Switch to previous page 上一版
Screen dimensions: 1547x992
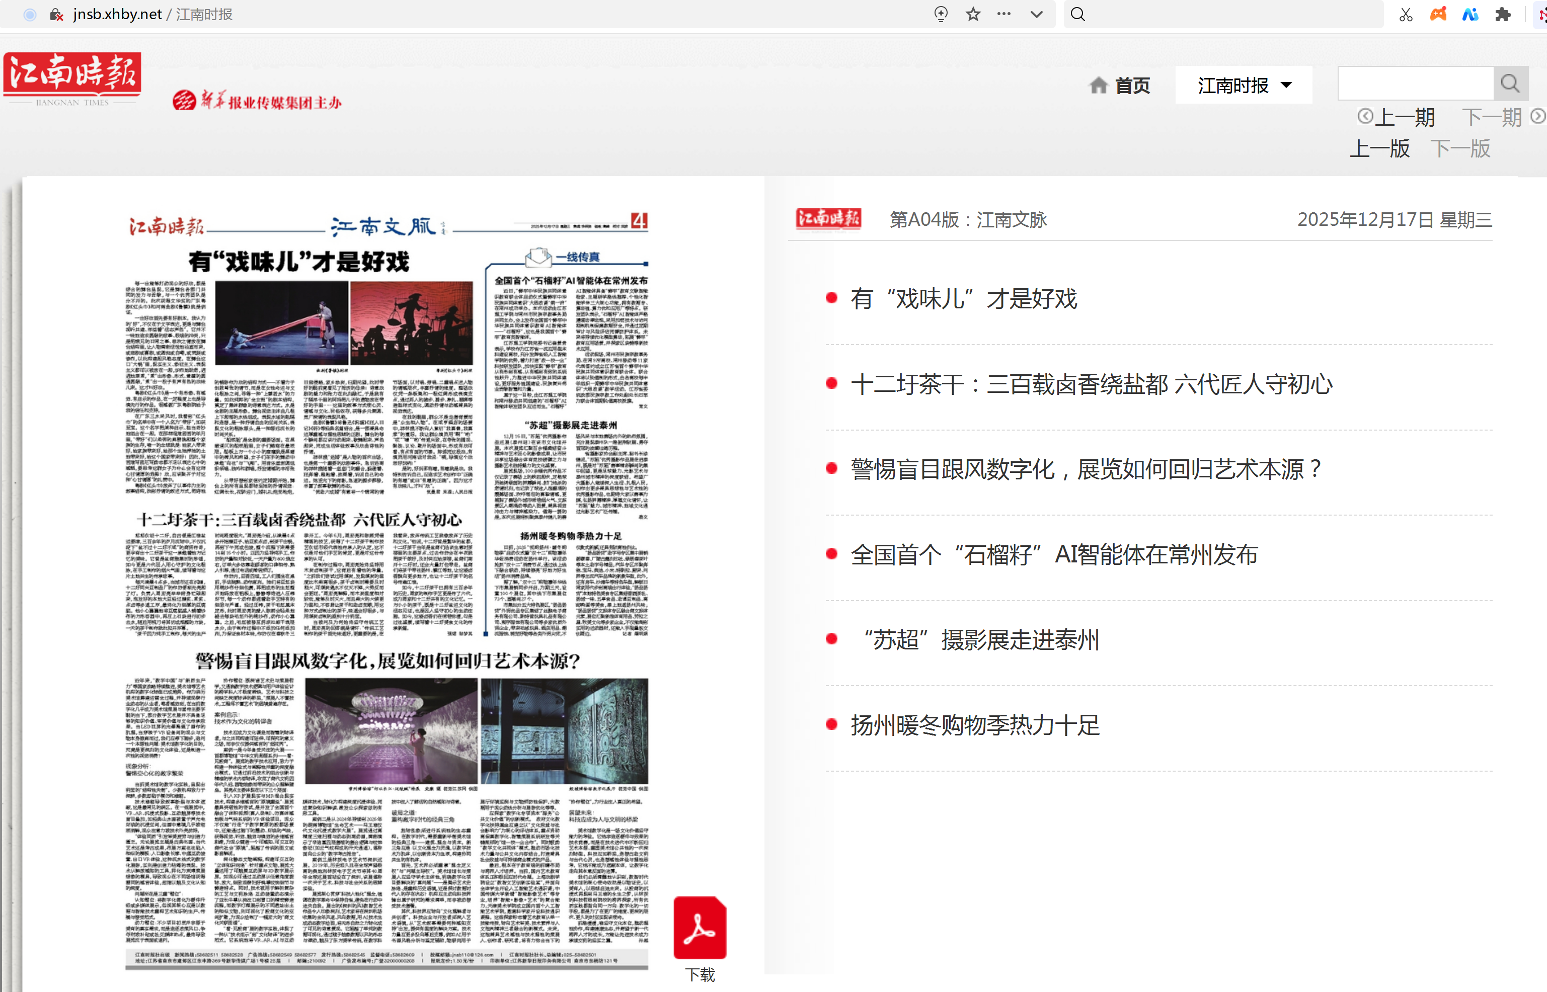[1379, 149]
